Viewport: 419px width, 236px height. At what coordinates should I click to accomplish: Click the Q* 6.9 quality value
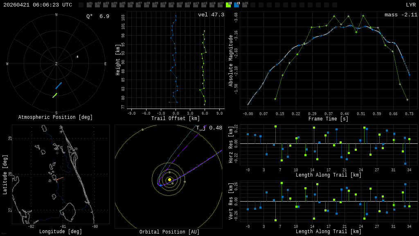coord(98,16)
